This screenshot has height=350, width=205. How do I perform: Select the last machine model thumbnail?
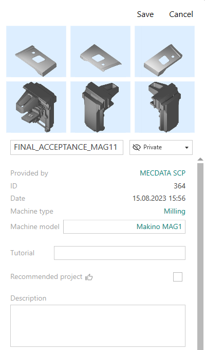164,107
